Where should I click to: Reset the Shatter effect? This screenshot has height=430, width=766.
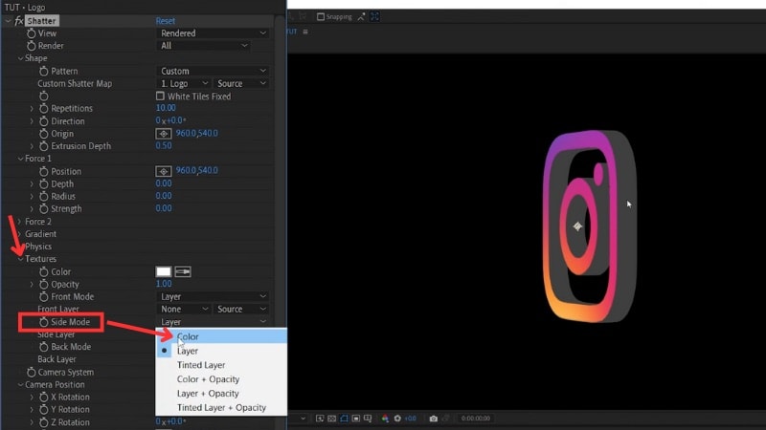click(165, 21)
